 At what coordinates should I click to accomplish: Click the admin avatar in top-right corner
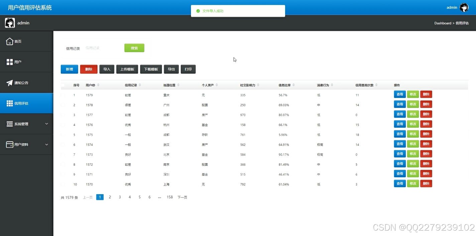[x=464, y=7]
